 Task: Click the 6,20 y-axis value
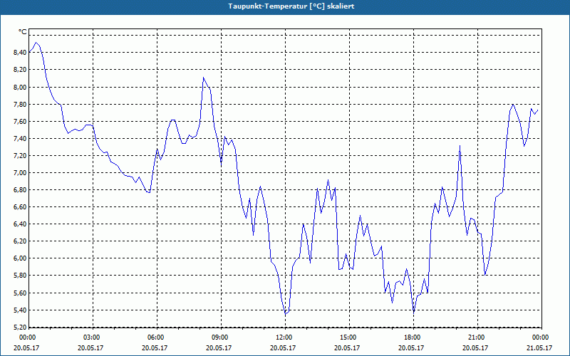point(20,241)
